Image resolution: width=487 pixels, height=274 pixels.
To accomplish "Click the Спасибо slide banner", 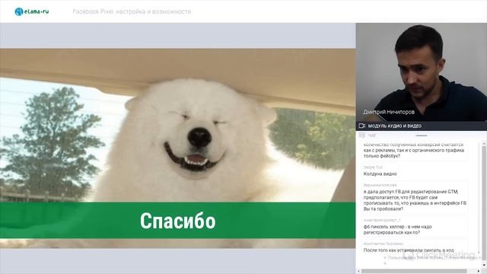I will [x=177, y=221].
